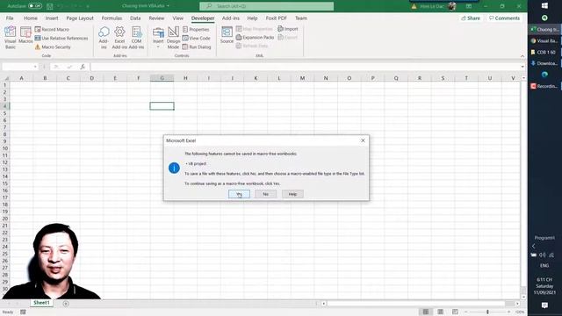Screen dimensions: 562x316
Task: Click the ENG language indicator
Action: pyautogui.click(x=544, y=265)
